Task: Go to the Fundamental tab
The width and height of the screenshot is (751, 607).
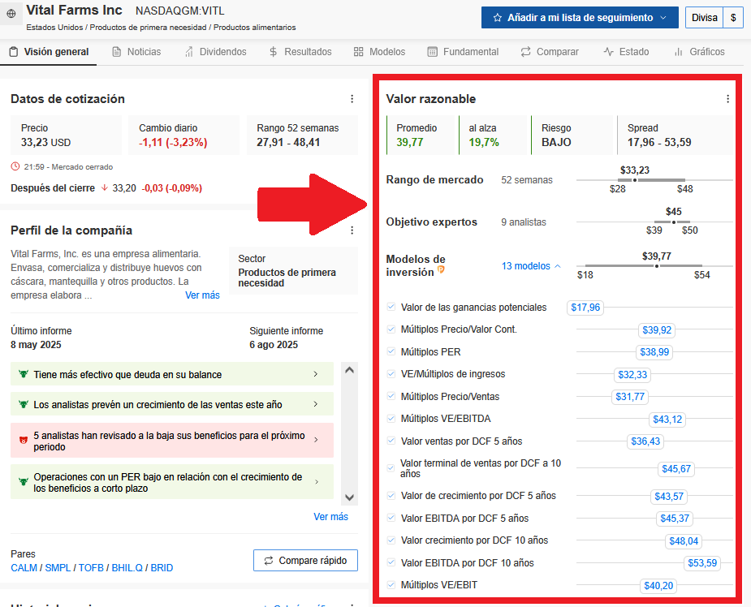Action: 463,52
